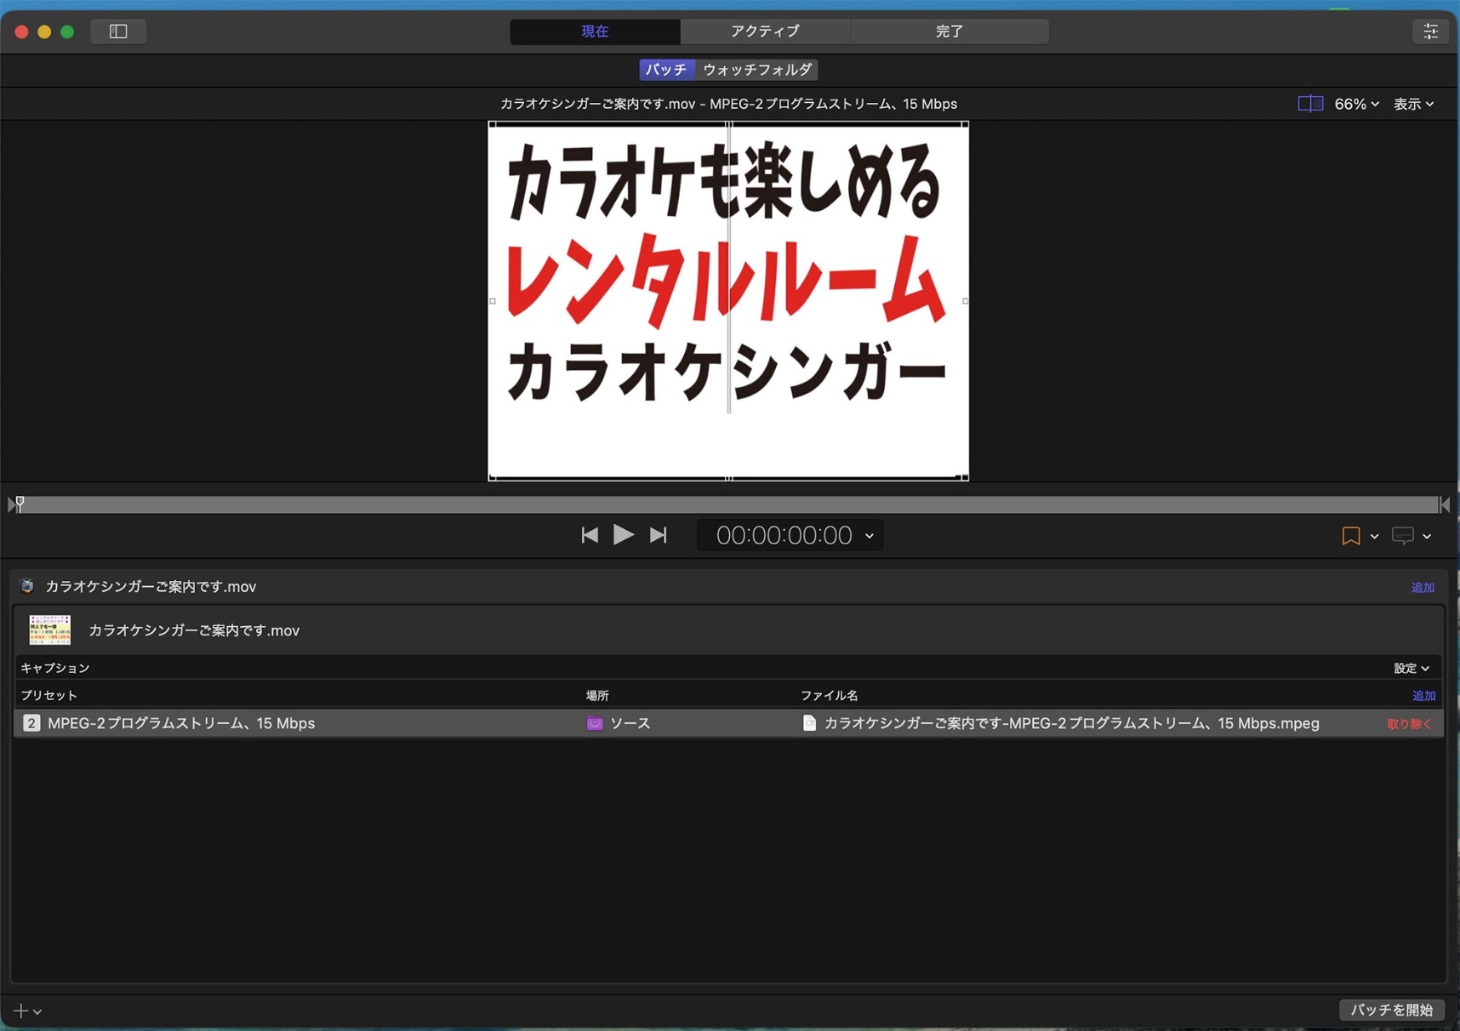This screenshot has width=1460, height=1031.
Task: Select the バッチ toggle segment
Action: point(666,70)
